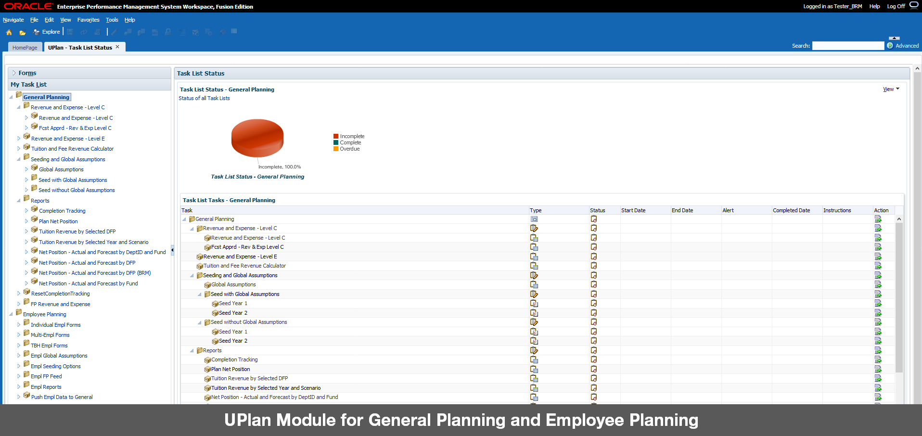The height and width of the screenshot is (436, 922).
Task: Collapse Seeding and Global Assumptions in left tree
Action: click(19, 159)
